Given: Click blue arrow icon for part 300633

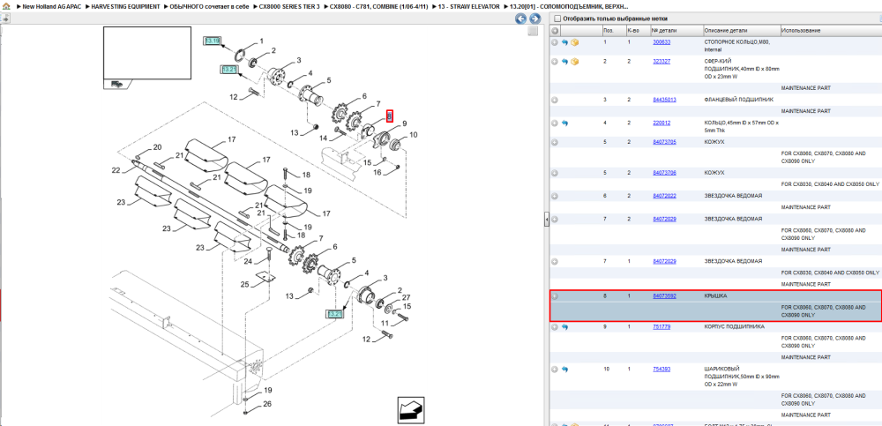Looking at the screenshot, I should tap(564, 42).
